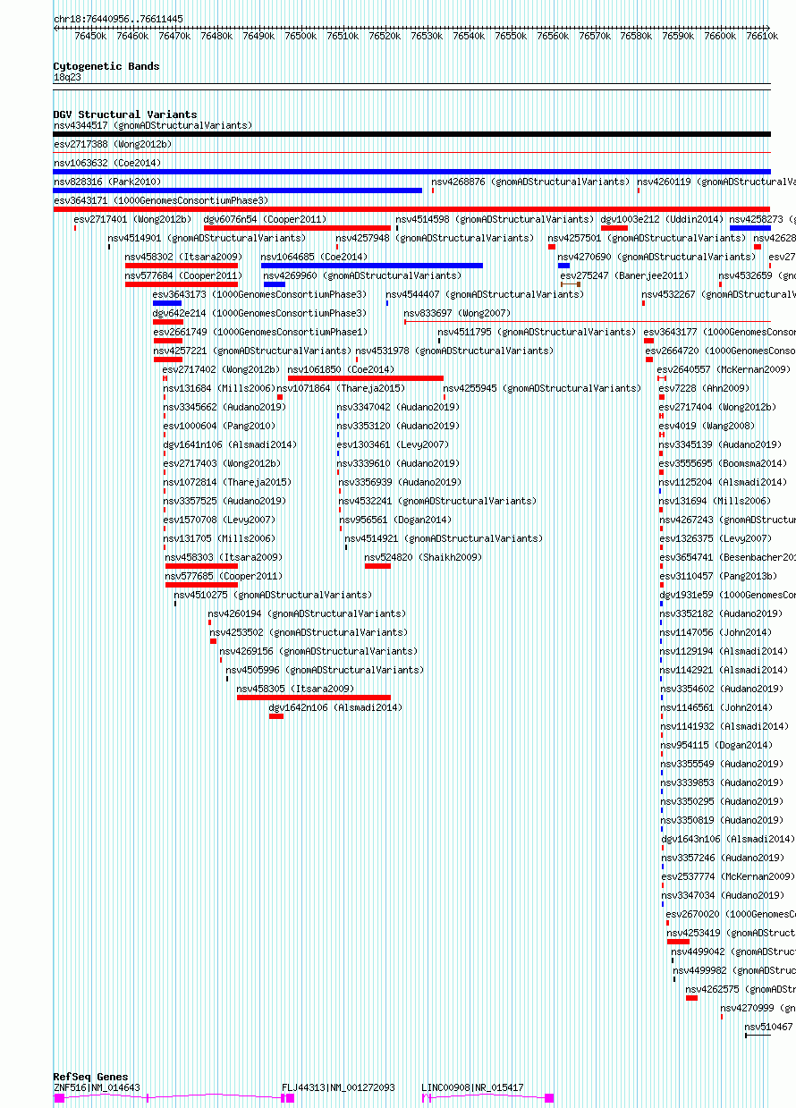Click the red bar under nsv1061850

tap(365, 378)
